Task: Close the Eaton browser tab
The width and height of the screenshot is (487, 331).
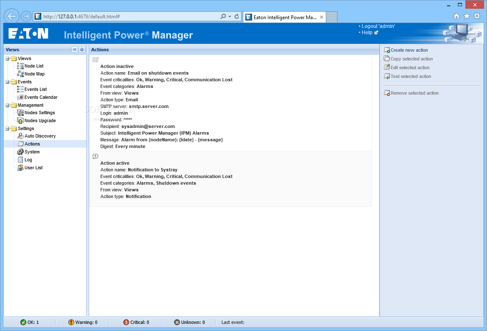Action: click(322, 18)
